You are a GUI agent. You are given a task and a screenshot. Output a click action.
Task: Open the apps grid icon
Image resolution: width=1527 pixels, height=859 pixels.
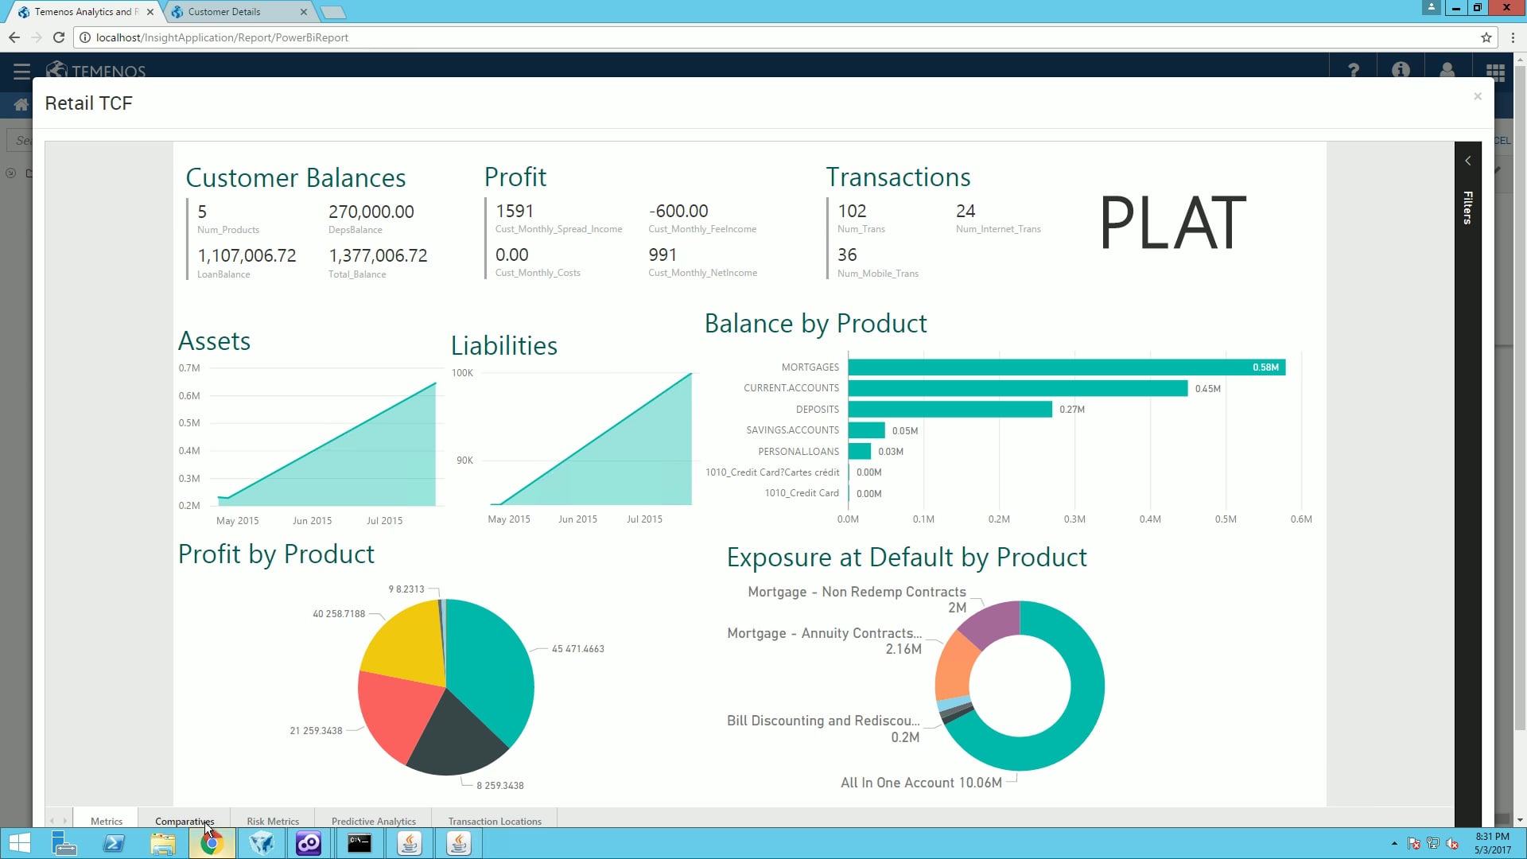pos(1495,71)
